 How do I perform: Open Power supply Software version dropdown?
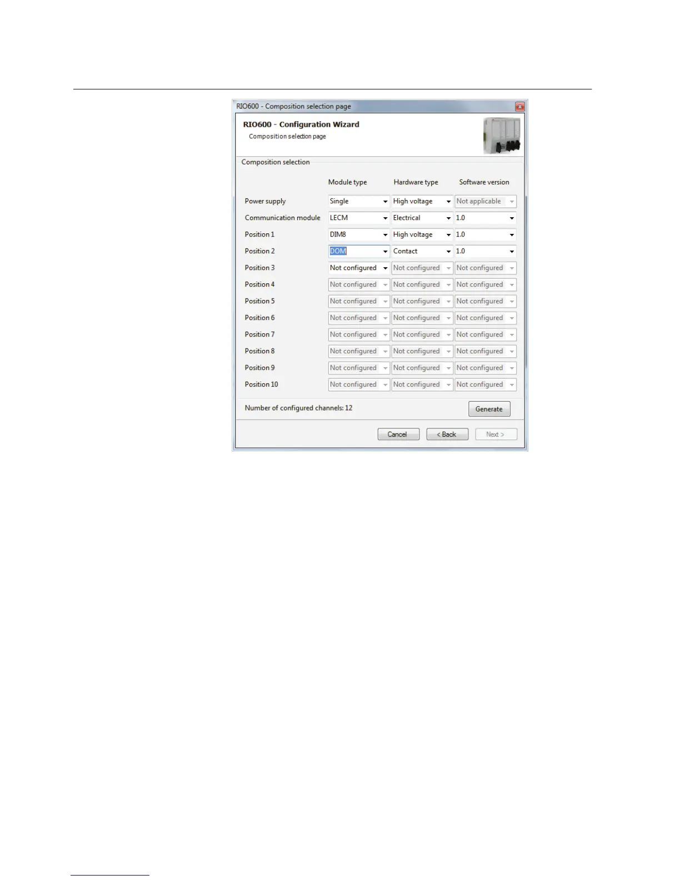(486, 201)
